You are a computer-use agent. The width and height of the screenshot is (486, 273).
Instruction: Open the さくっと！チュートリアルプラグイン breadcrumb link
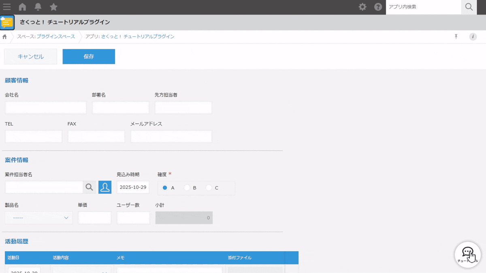[x=138, y=36]
